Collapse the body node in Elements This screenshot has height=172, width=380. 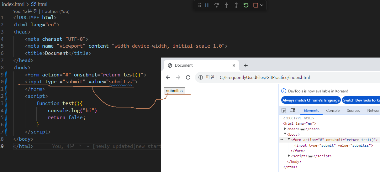pyautogui.click(x=285, y=134)
